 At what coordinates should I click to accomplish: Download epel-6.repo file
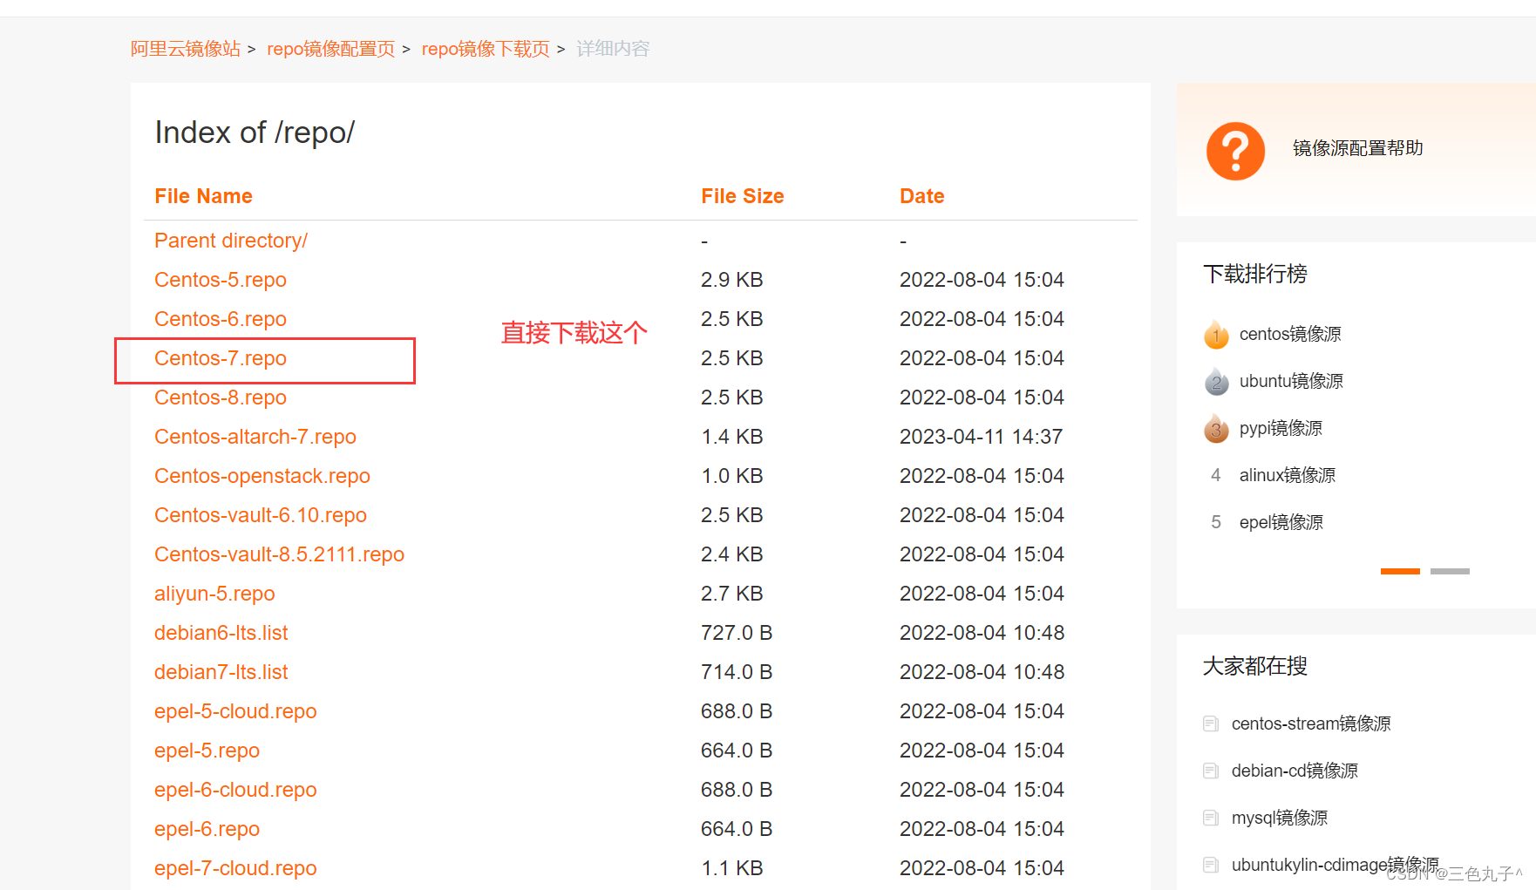[x=207, y=829]
